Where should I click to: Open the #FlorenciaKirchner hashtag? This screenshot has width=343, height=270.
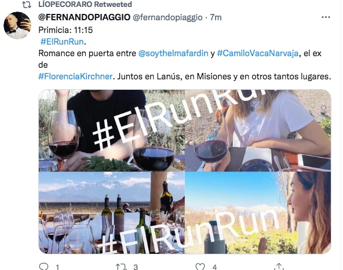75,76
